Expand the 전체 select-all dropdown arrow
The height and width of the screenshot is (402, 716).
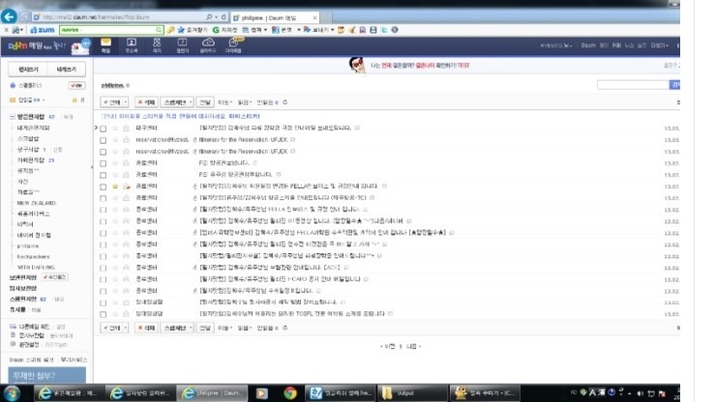124,101
